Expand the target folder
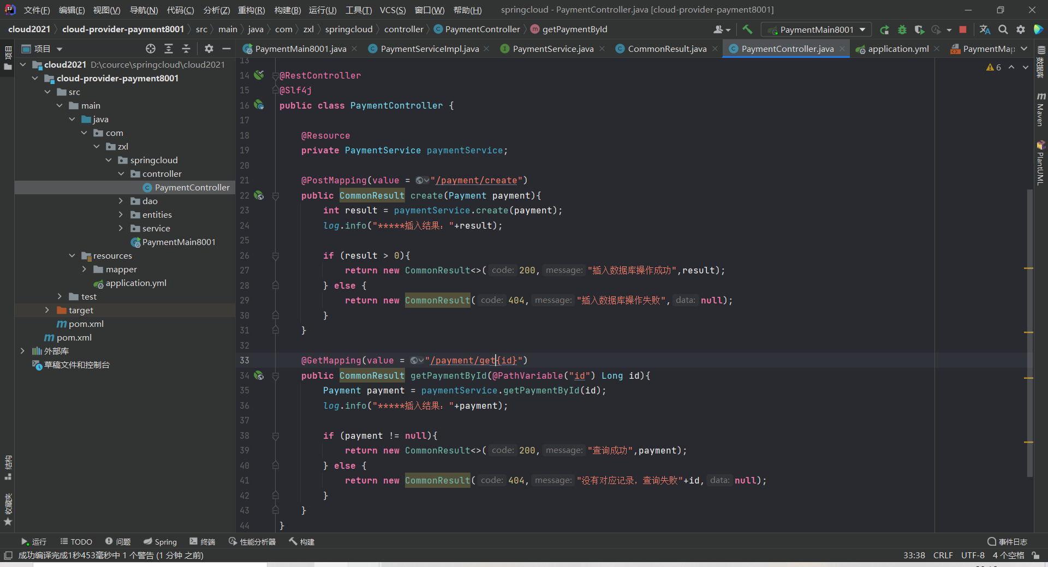 (x=47, y=310)
